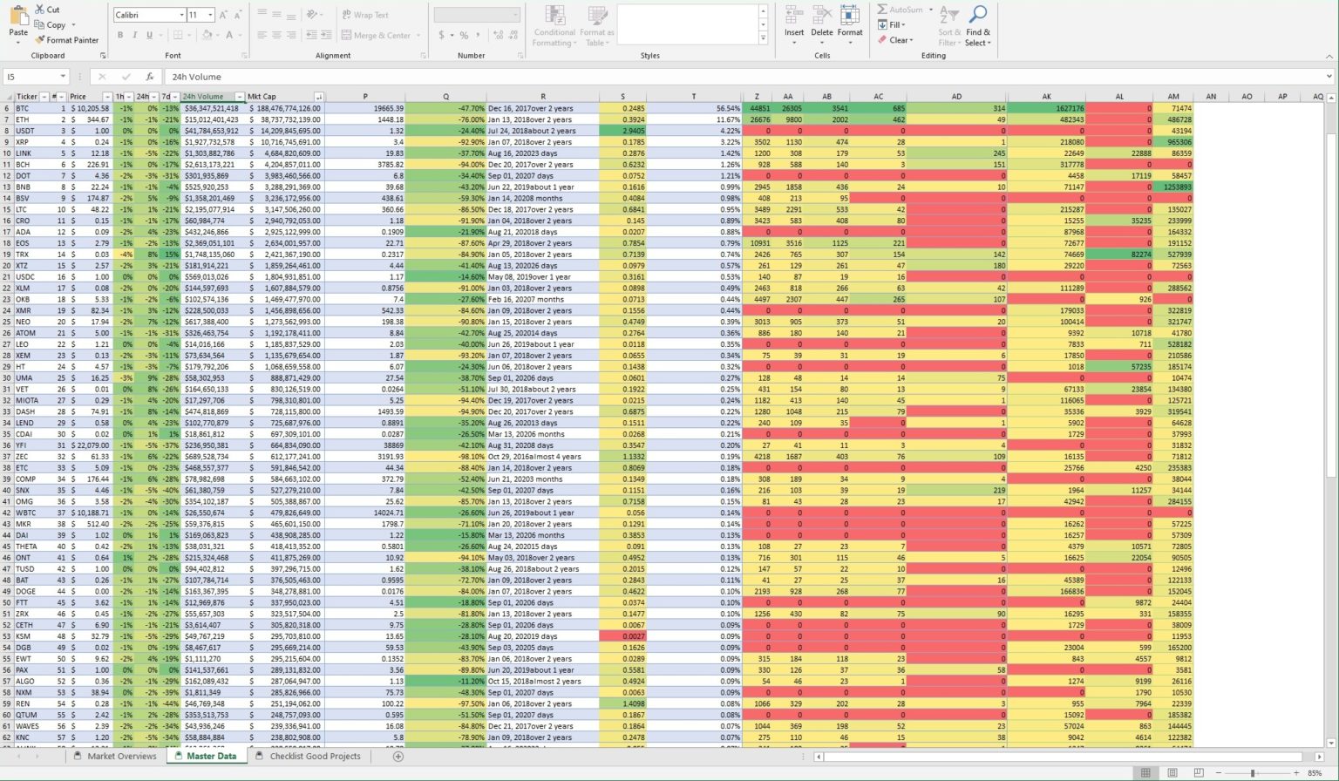Viewport: 1339px width, 781px height.
Task: Click the Increase Indent icon
Action: [327, 35]
